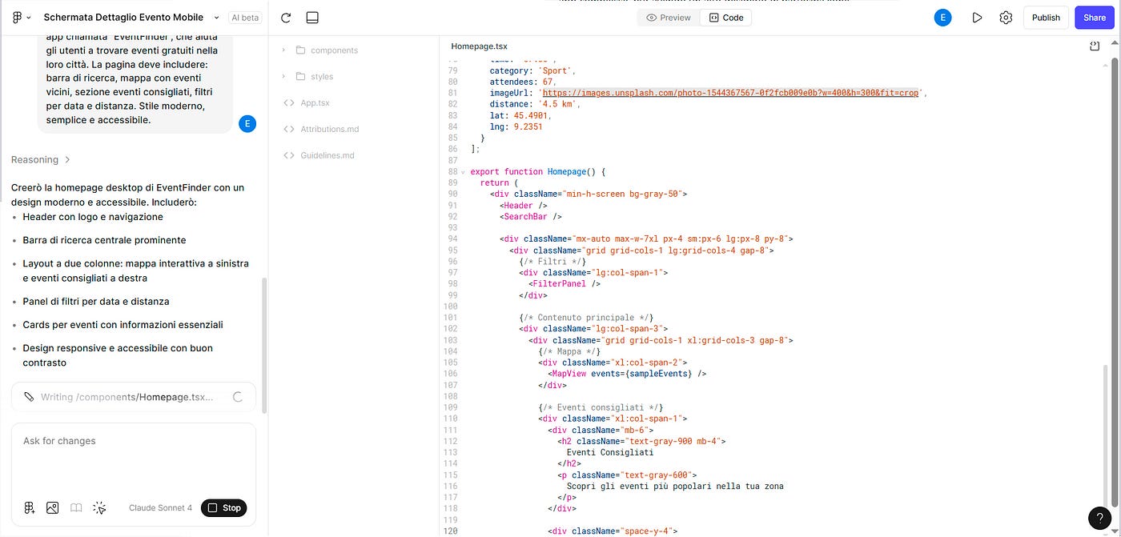Click the project title Schermata Dettaglio Evento Mobile

tap(123, 18)
